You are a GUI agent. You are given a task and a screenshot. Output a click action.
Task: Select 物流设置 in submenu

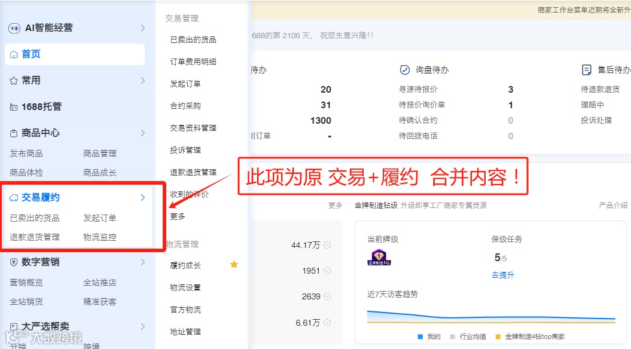185,288
